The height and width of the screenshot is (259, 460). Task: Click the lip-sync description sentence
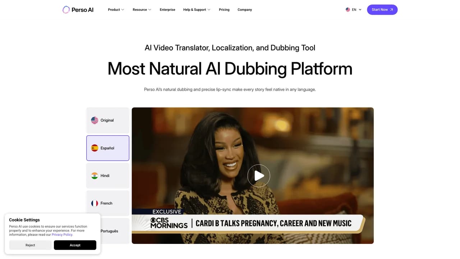coord(230,90)
